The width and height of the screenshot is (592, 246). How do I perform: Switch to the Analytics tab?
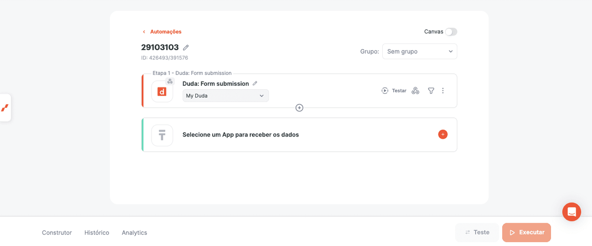click(135, 233)
